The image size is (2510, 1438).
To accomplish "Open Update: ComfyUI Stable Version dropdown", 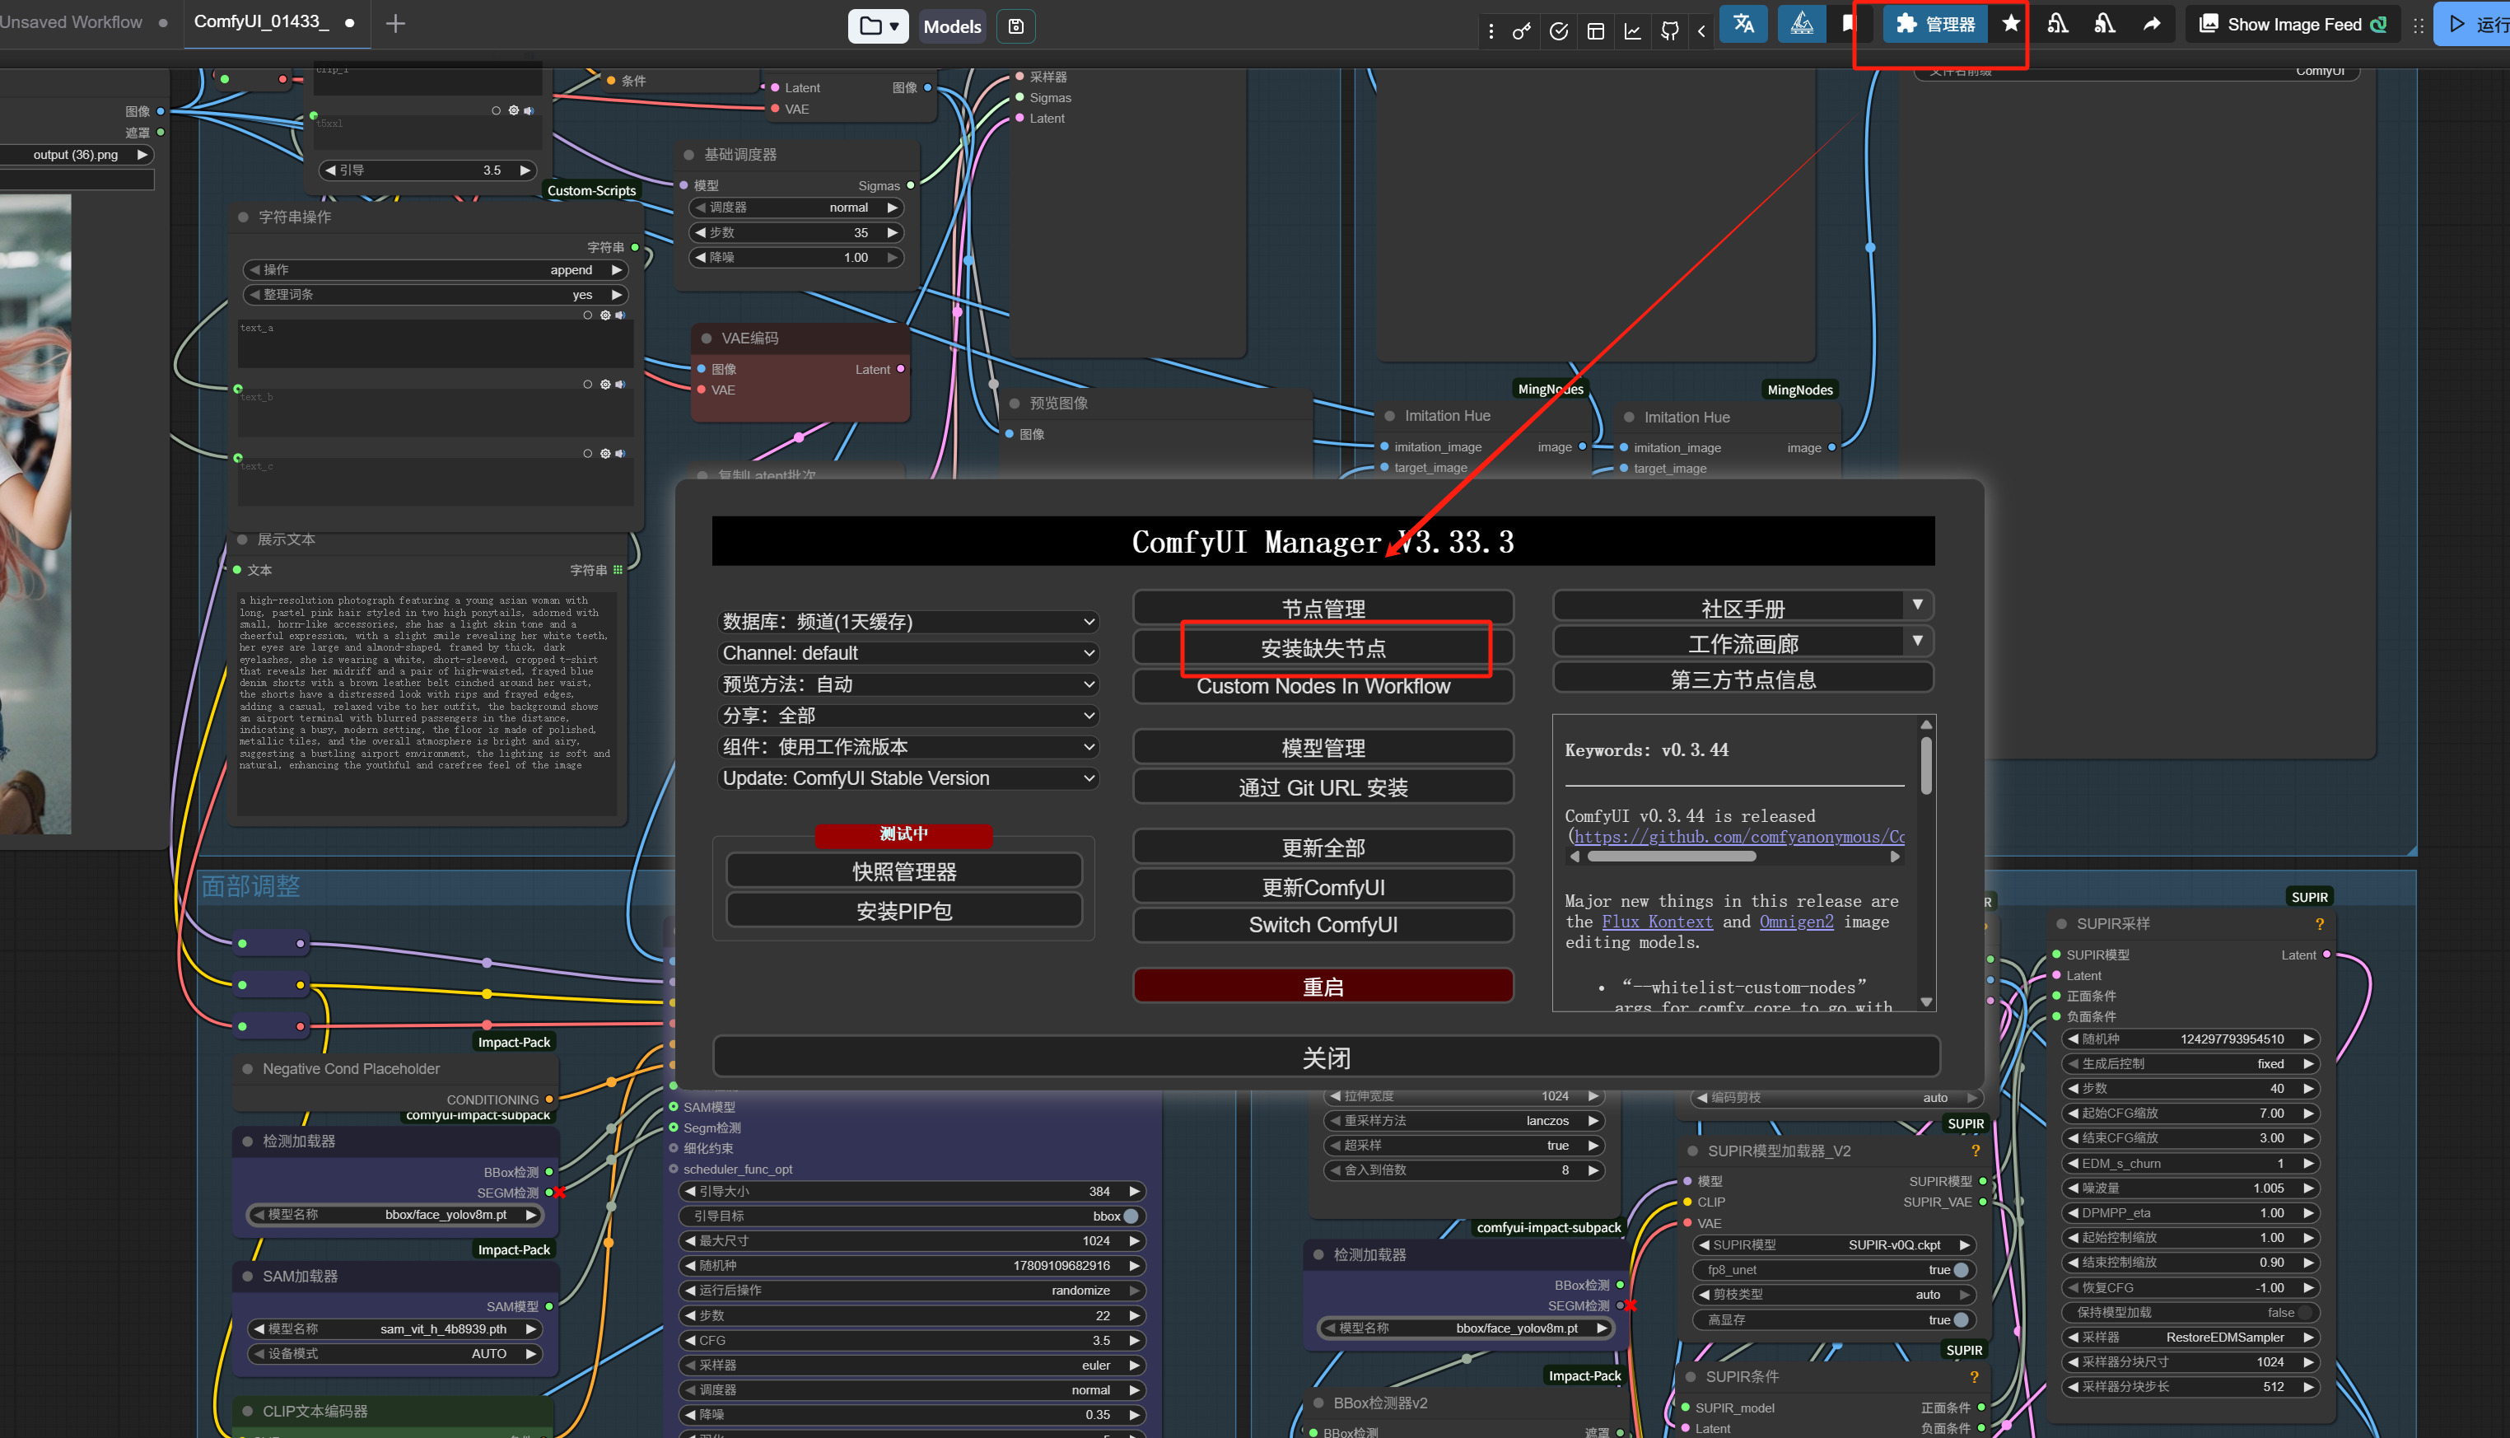I will click(x=908, y=778).
